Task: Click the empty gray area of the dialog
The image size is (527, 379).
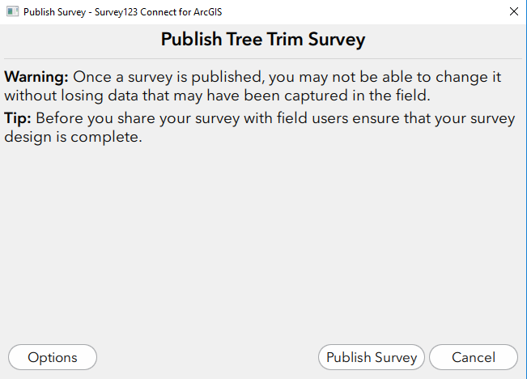Action: tap(263, 242)
